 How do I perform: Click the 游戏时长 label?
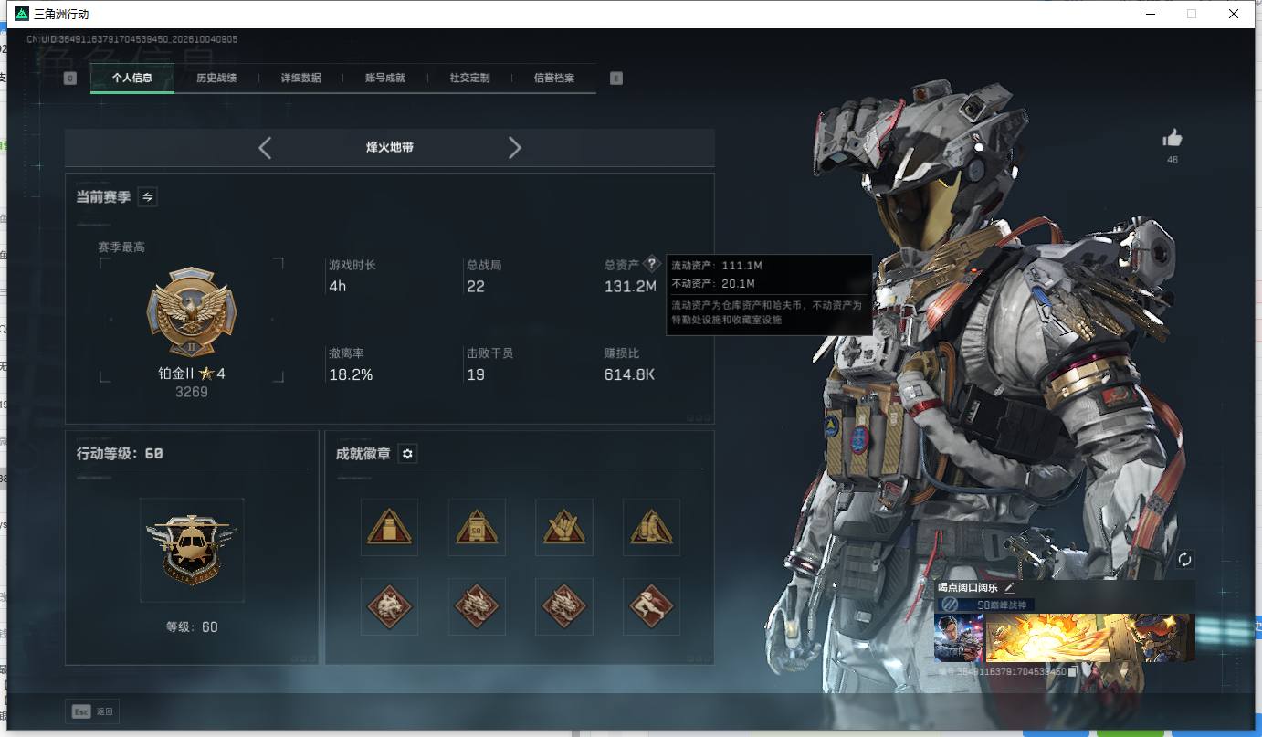pos(352,265)
